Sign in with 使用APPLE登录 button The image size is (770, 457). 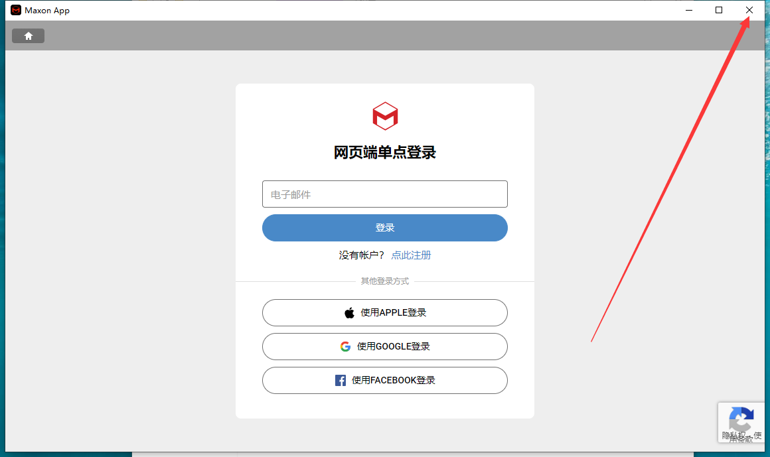(384, 312)
